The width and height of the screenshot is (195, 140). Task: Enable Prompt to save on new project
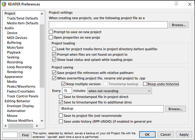(x=51, y=32)
